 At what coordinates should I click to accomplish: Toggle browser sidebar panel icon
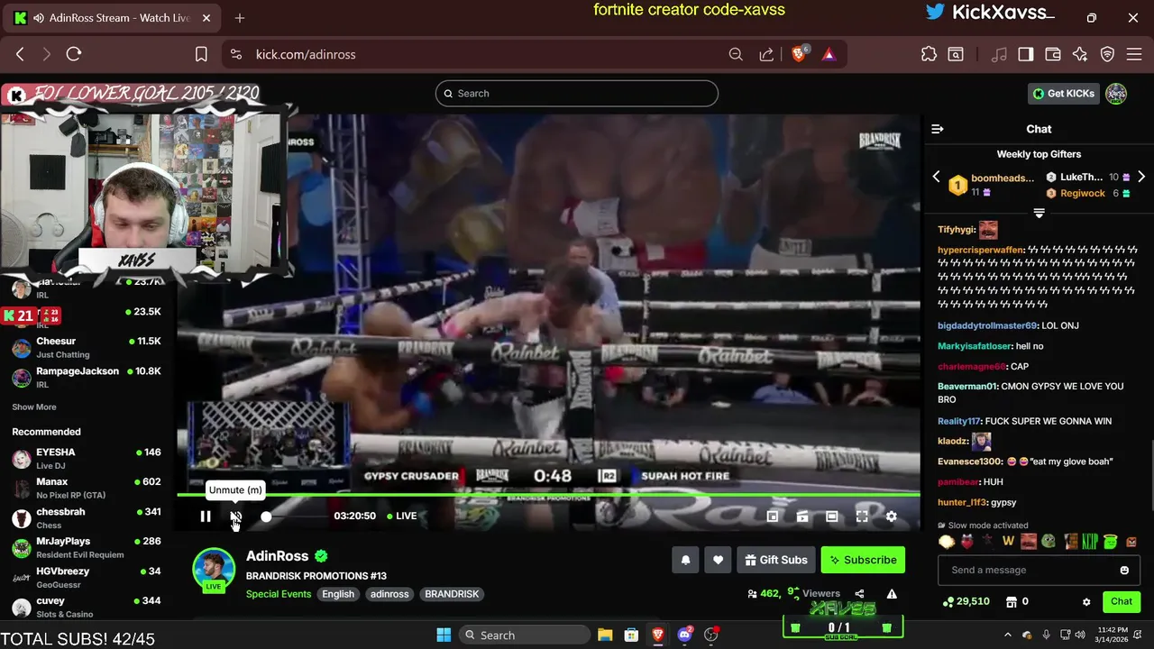[x=1025, y=54]
